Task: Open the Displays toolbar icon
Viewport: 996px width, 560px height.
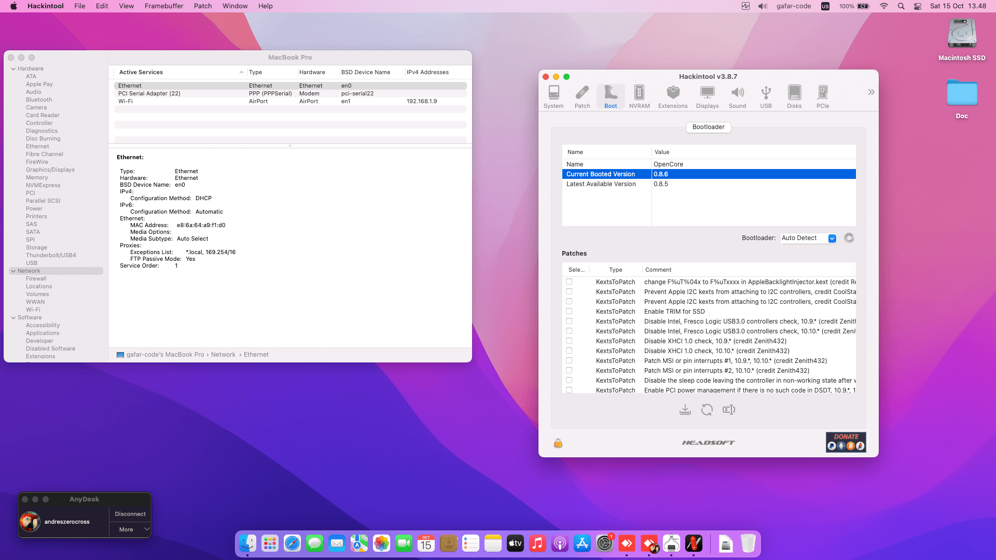Action: pyautogui.click(x=707, y=96)
